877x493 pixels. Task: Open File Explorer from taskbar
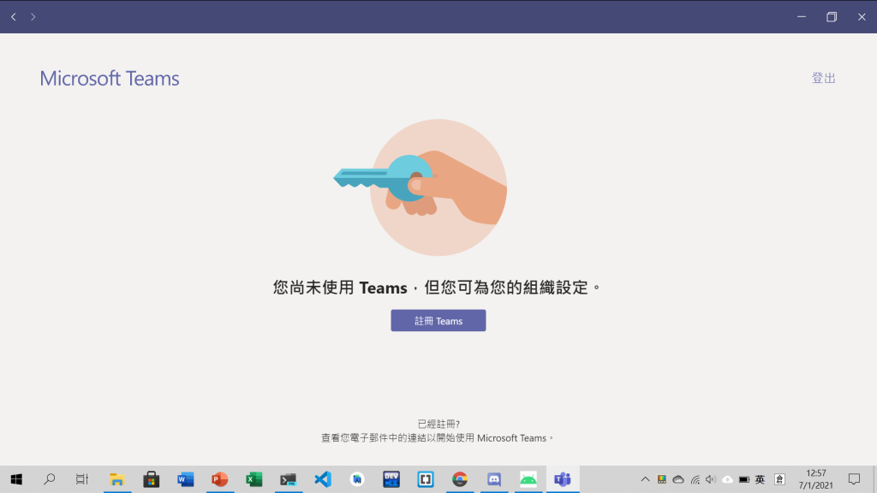(x=116, y=479)
